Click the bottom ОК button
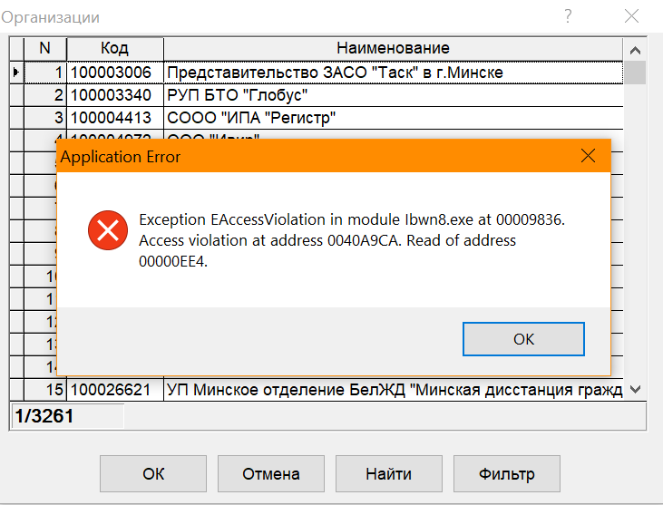 [x=153, y=474]
